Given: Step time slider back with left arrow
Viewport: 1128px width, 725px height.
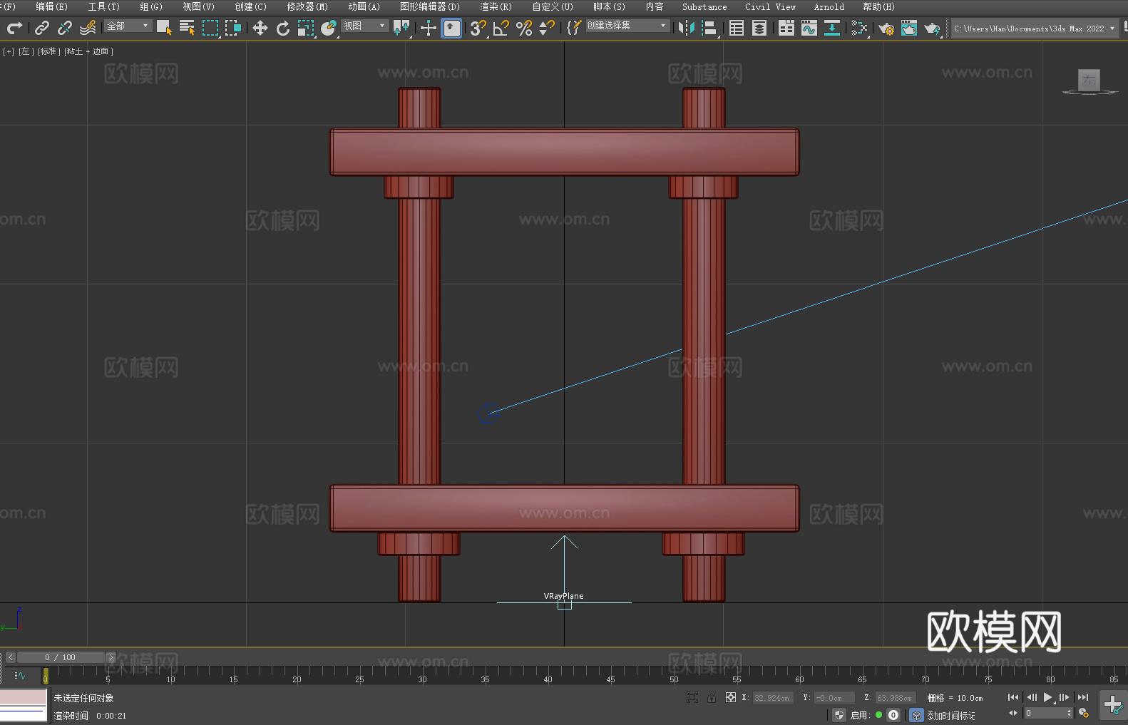Looking at the screenshot, I should 10,657.
